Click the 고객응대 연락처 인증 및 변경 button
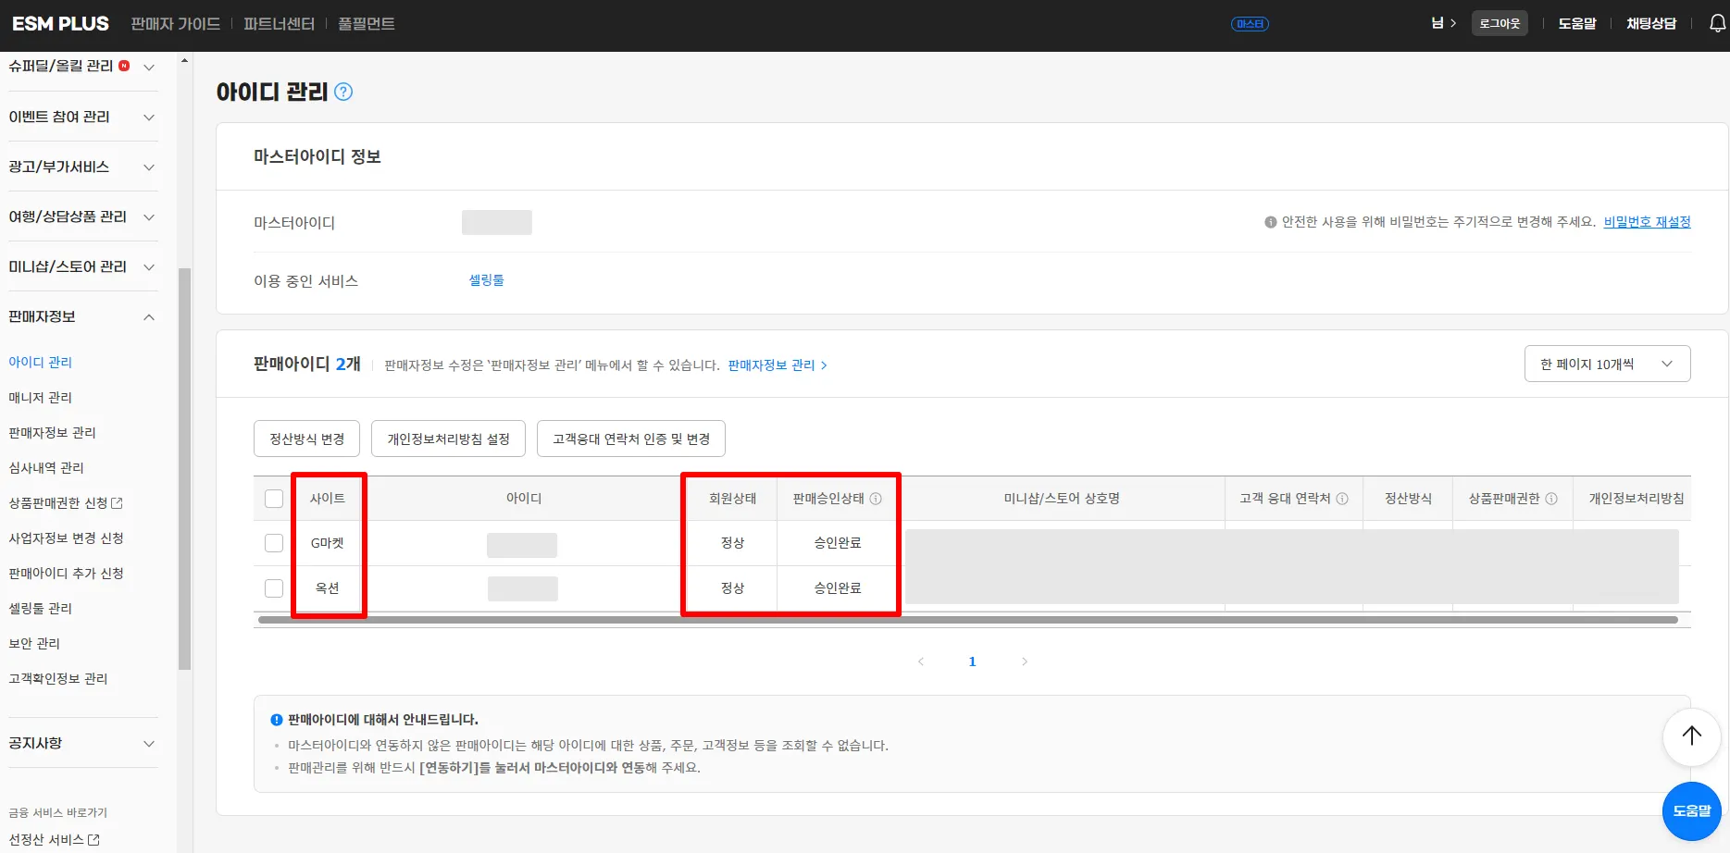This screenshot has width=1730, height=853. pyautogui.click(x=631, y=439)
